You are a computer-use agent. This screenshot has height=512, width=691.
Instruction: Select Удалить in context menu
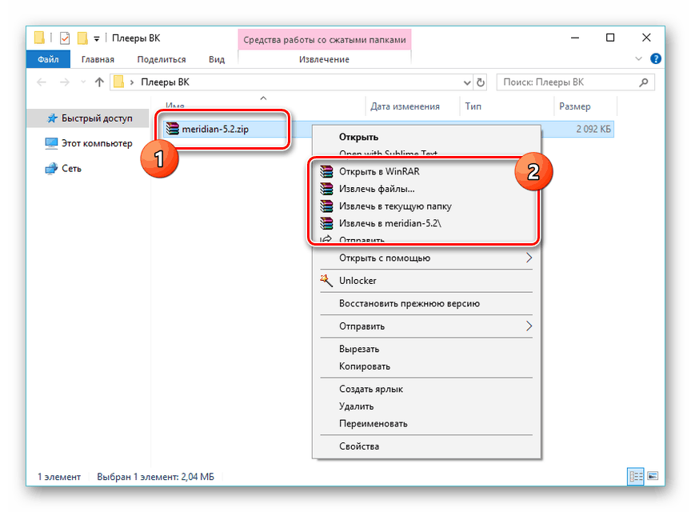[357, 406]
